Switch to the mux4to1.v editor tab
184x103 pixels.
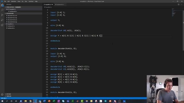click(x=48, y=5)
